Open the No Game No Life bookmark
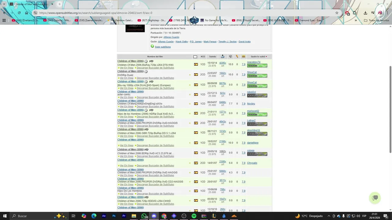 (x=215, y=20)
